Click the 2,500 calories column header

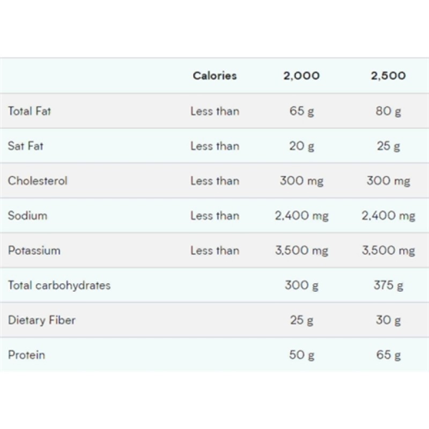[388, 76]
